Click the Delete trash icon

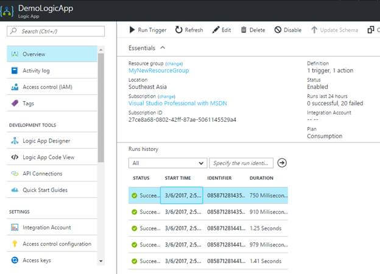pos(244,30)
